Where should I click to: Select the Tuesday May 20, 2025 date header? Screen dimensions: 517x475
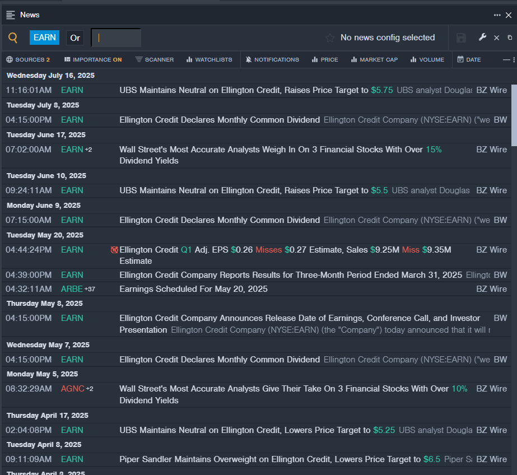[x=45, y=235]
